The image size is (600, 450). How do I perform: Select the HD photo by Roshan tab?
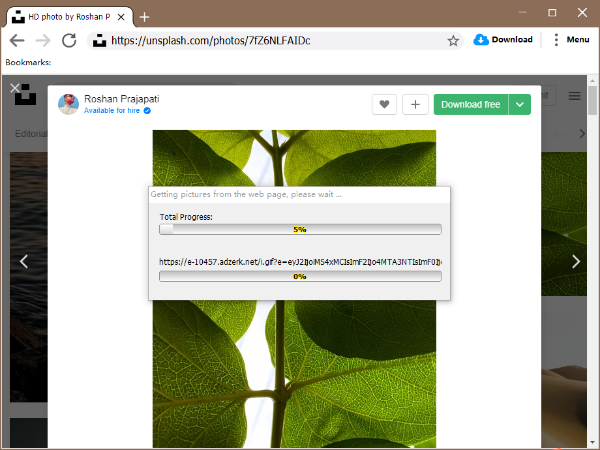coord(69,17)
